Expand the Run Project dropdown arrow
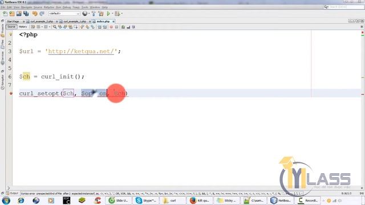 click(x=112, y=14)
